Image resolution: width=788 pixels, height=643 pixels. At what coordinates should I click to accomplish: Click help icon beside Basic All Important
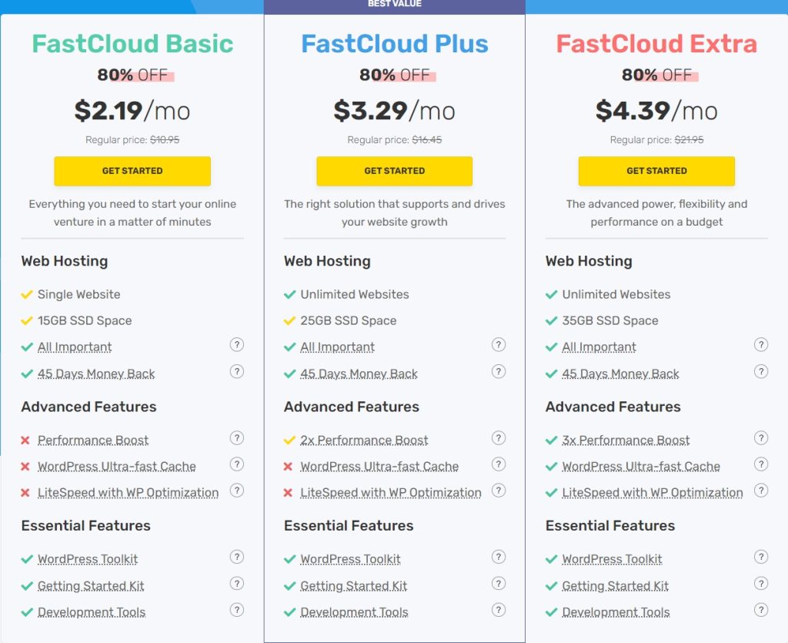coord(237,345)
